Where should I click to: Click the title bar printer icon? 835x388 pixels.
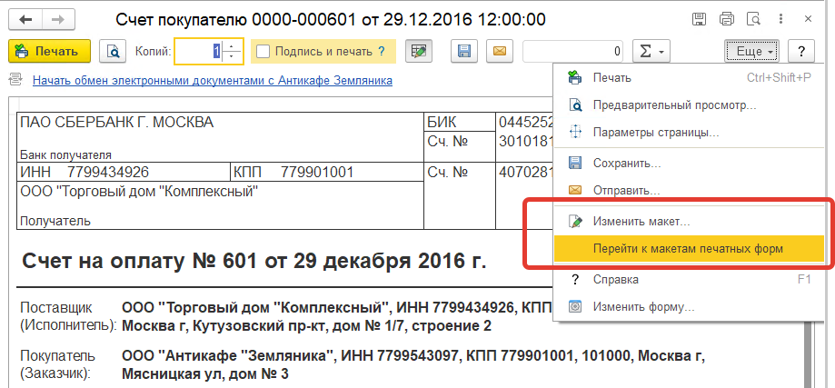(x=727, y=20)
